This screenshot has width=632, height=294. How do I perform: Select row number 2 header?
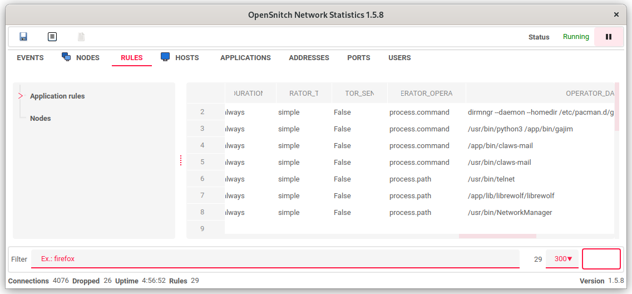coord(205,112)
